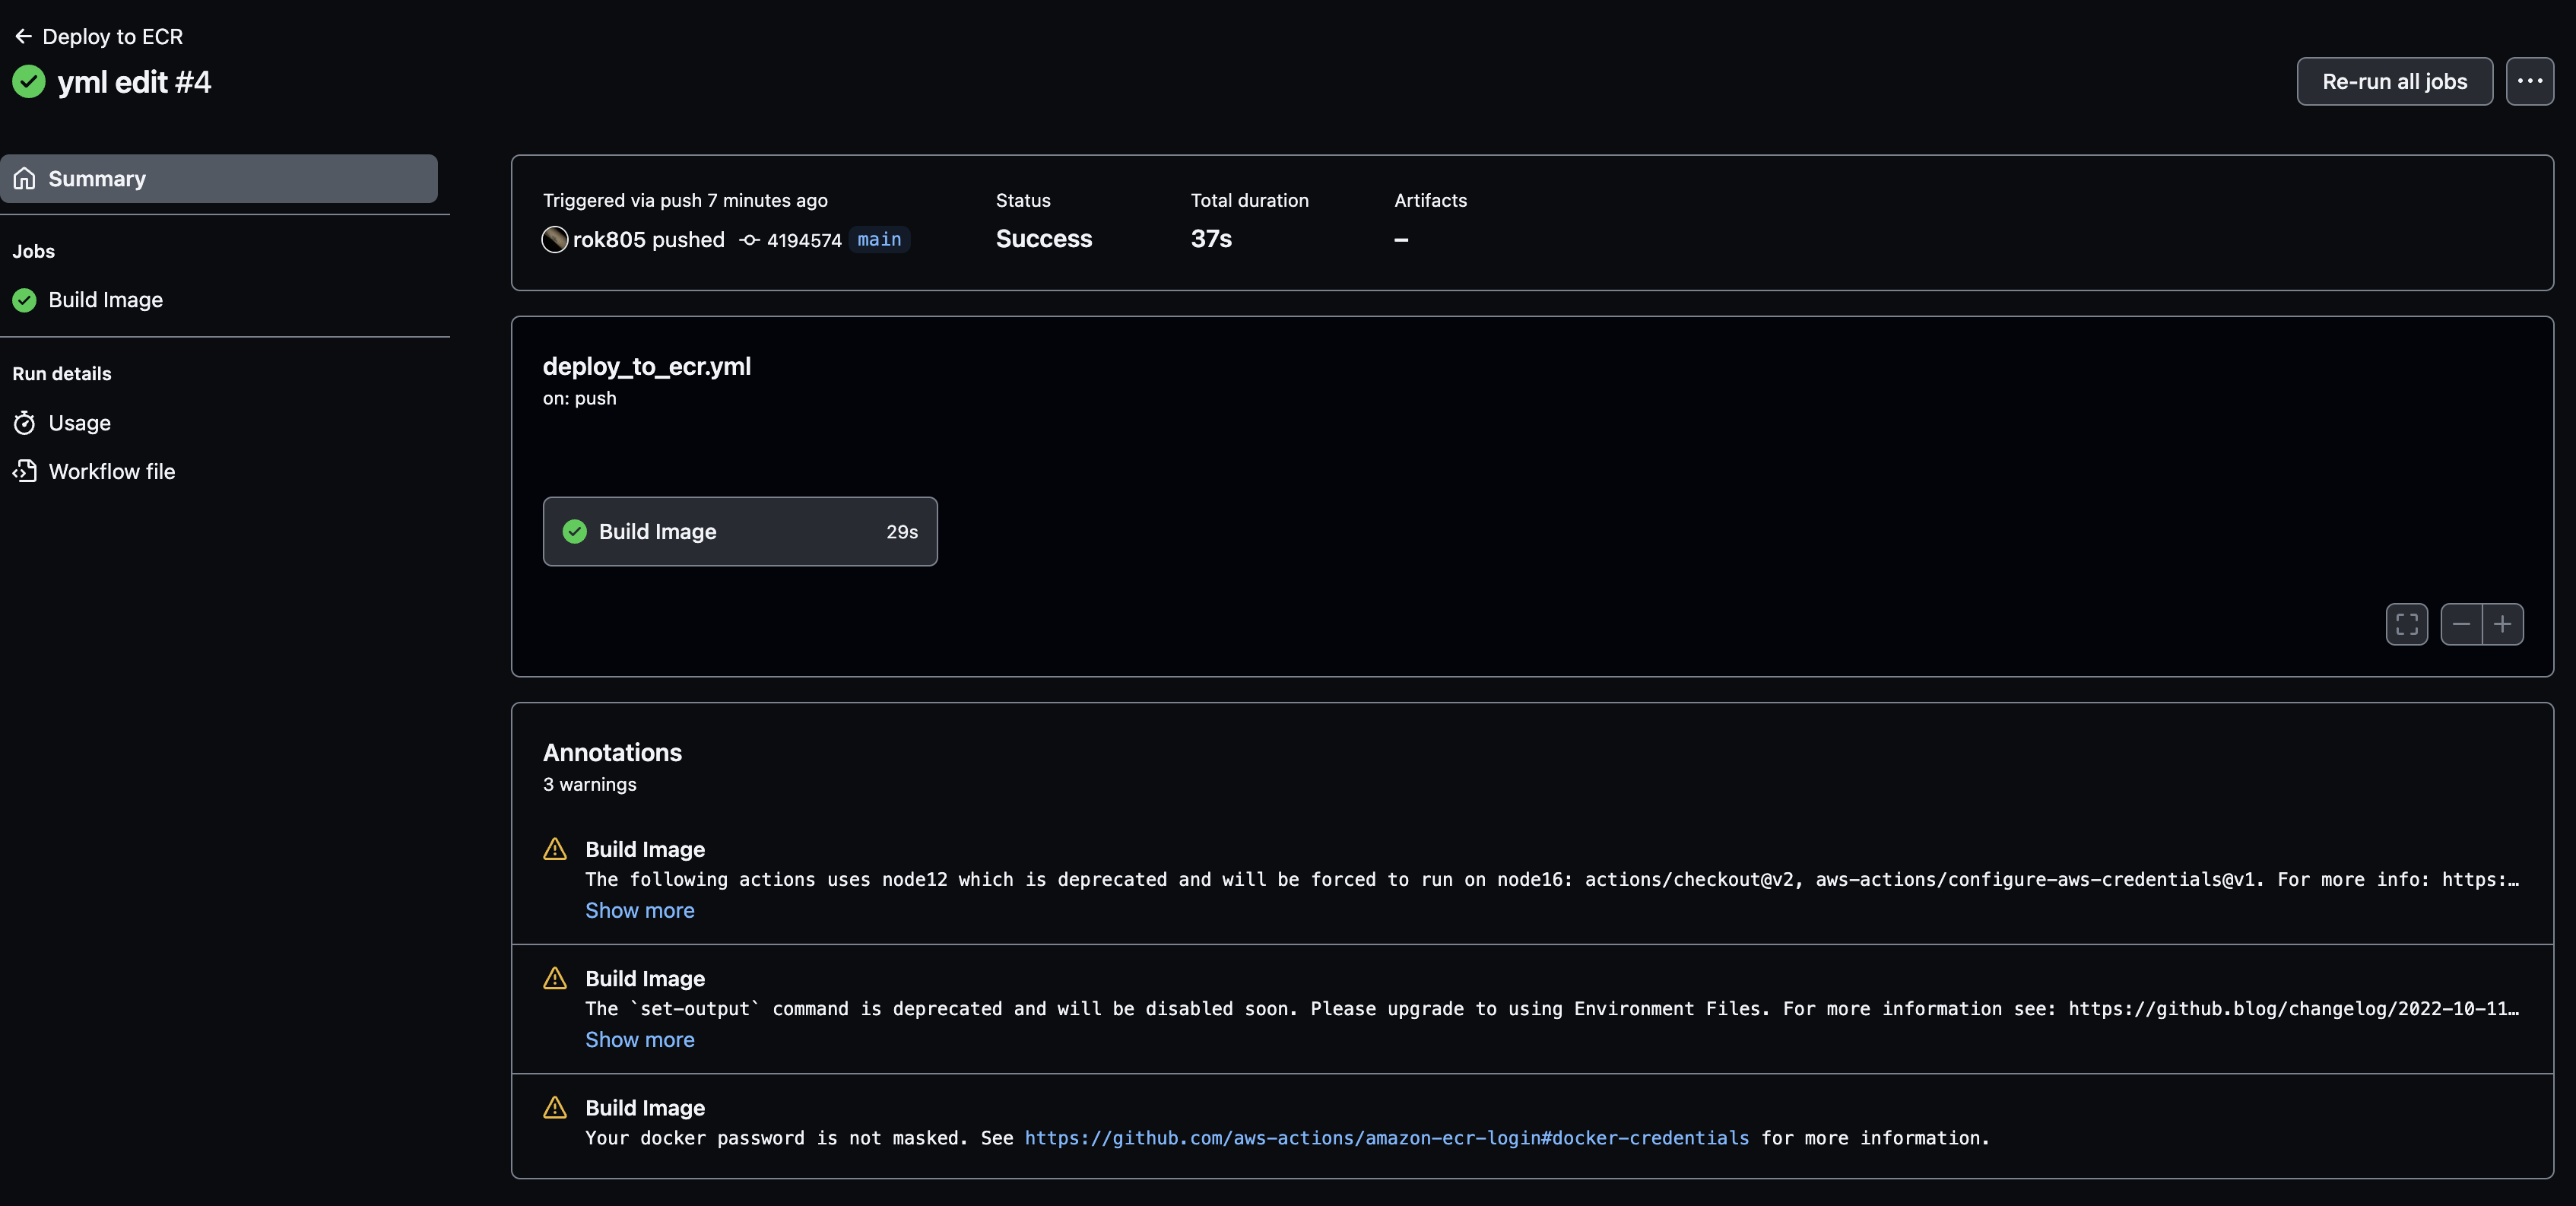Open the three-dot more options menu

pyautogui.click(x=2529, y=81)
